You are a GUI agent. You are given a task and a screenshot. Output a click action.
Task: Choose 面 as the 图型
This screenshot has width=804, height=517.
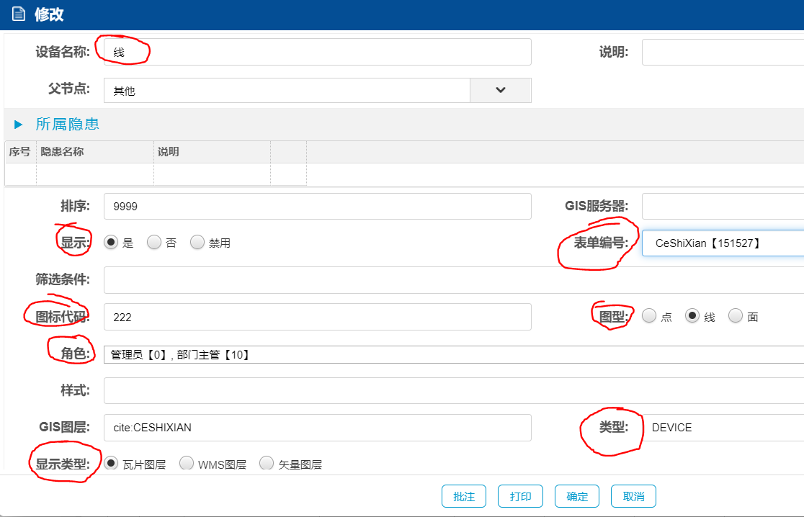(x=736, y=316)
